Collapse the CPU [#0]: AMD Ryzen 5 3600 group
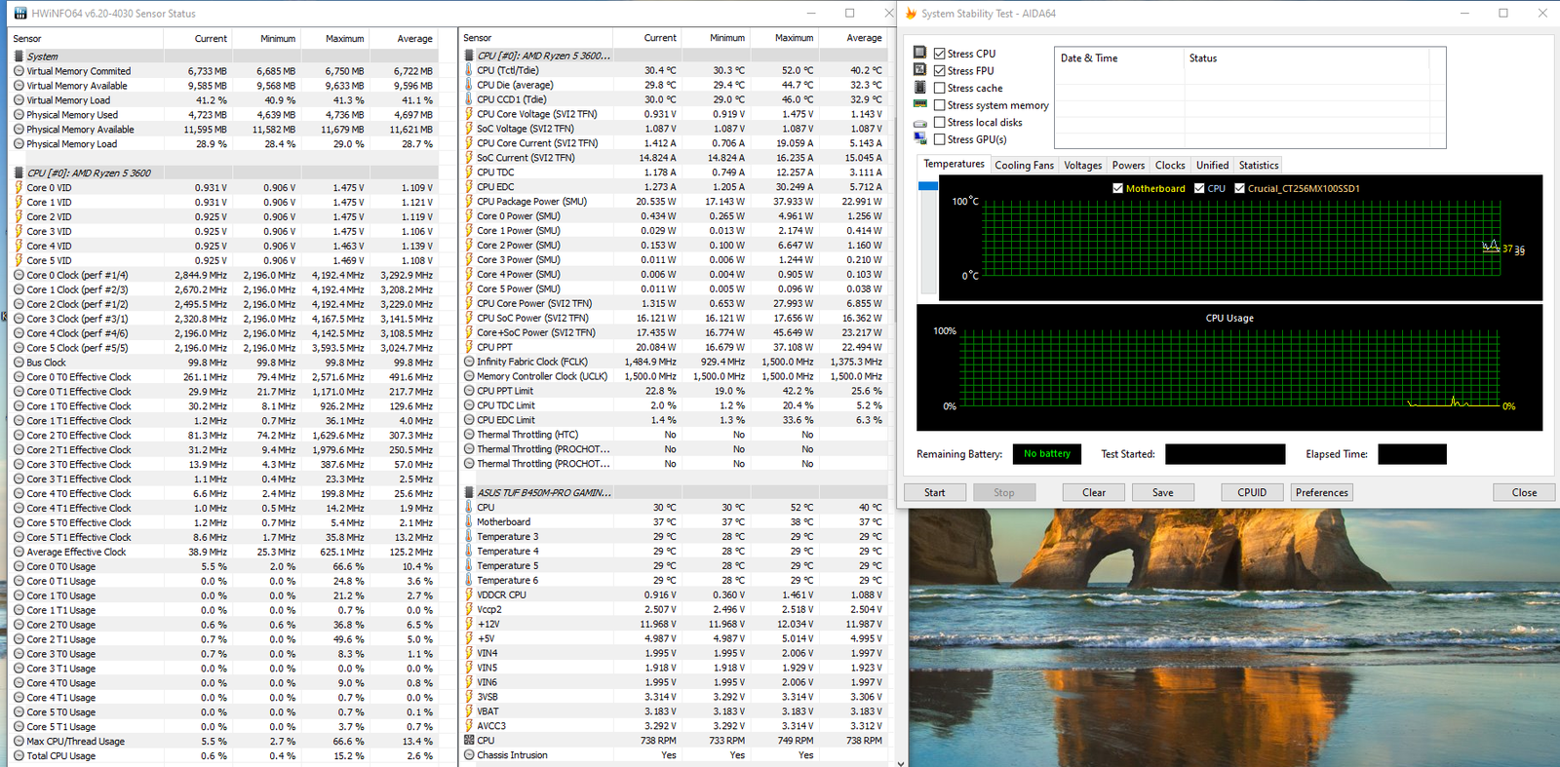 (x=19, y=173)
